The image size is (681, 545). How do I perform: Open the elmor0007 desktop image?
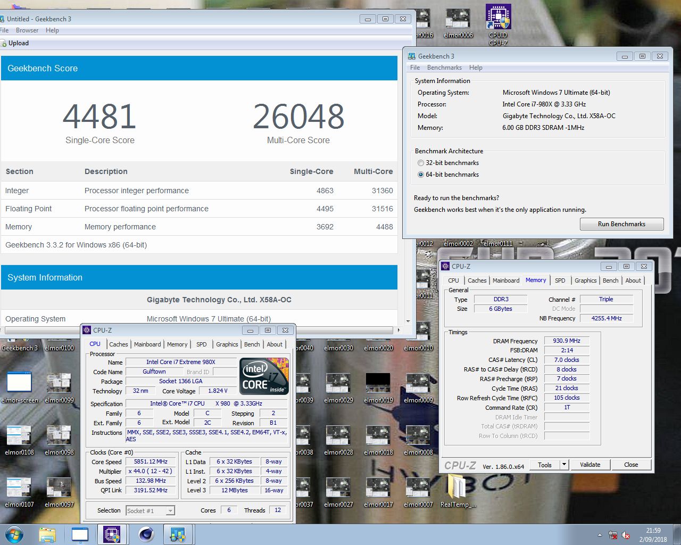coord(418,492)
